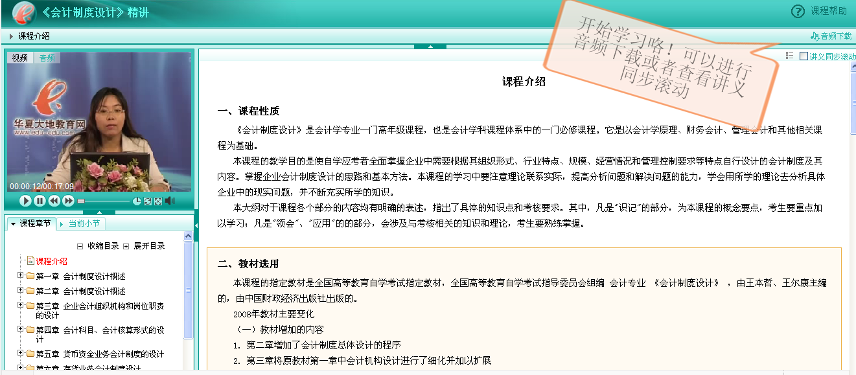This screenshot has width=856, height=375.
Task: Click the 音频下载 link
Action: click(831, 36)
